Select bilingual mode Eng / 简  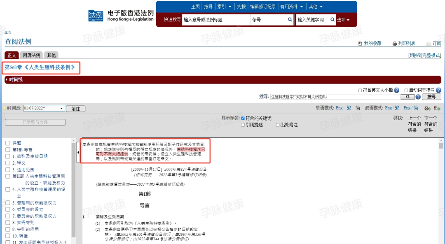click(411, 108)
